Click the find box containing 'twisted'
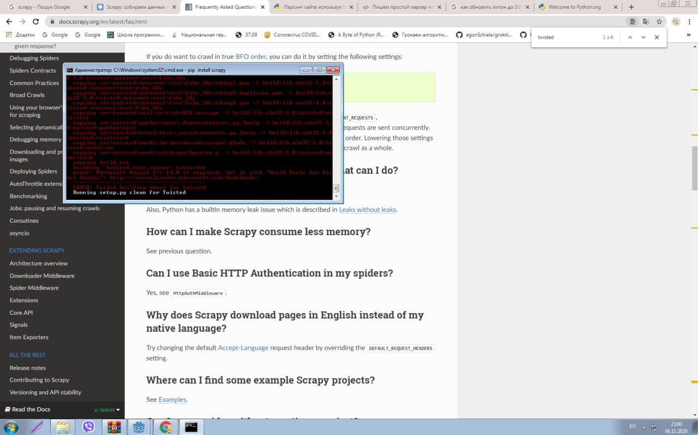Image resolution: width=698 pixels, height=435 pixels. (567, 38)
